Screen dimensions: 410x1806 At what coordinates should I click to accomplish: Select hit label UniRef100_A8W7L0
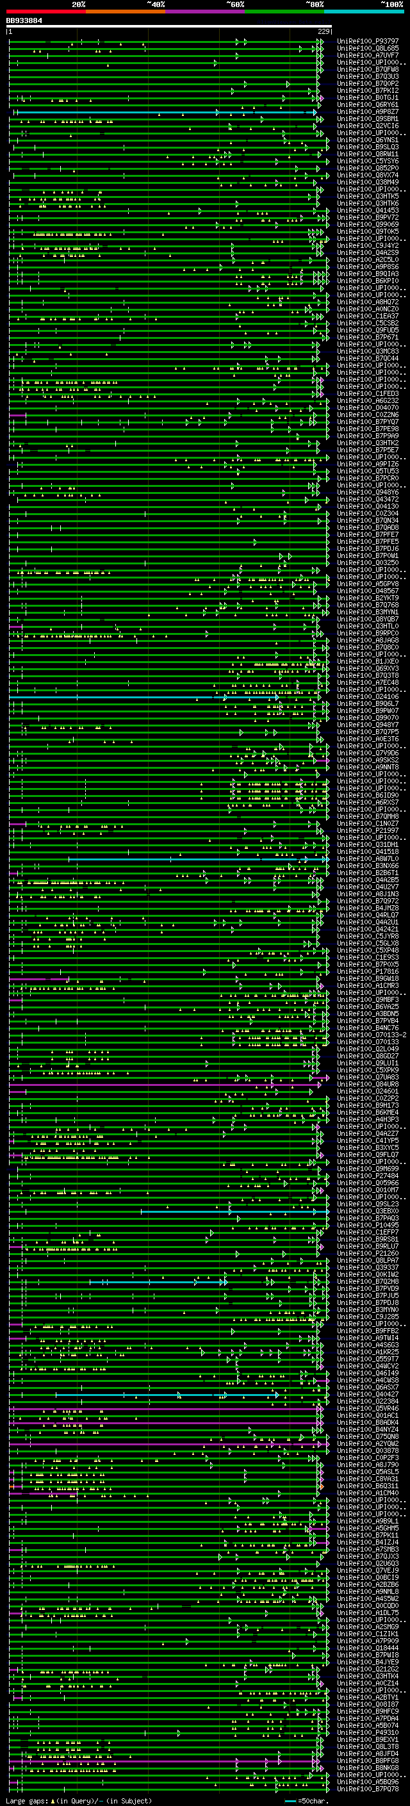tap(368, 858)
